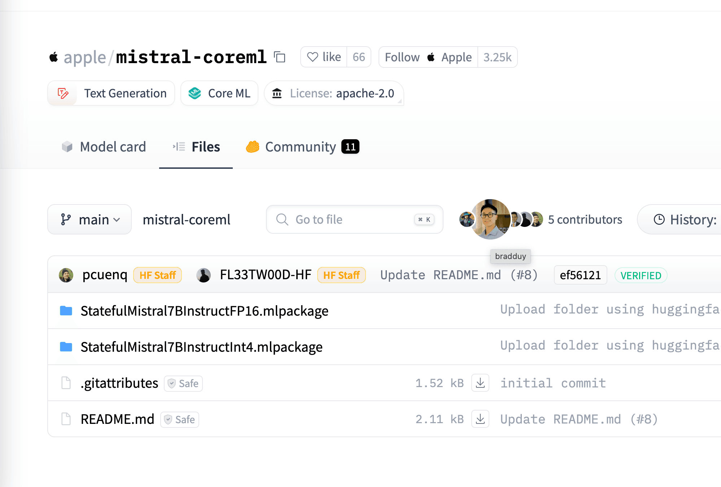The image size is (721, 487).
Task: Open the main branch dropdown
Action: 89,219
